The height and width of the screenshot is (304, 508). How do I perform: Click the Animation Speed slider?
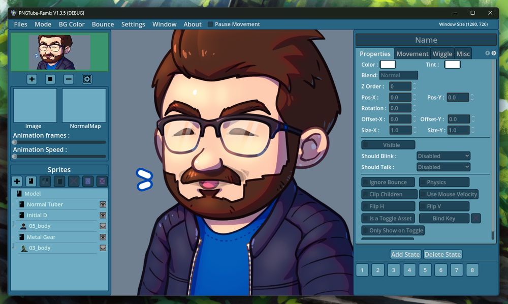(59, 157)
